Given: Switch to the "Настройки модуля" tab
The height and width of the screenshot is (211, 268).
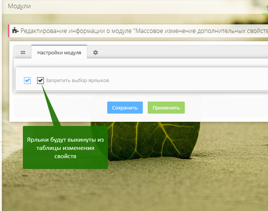Looking at the screenshot, I should pos(59,53).
